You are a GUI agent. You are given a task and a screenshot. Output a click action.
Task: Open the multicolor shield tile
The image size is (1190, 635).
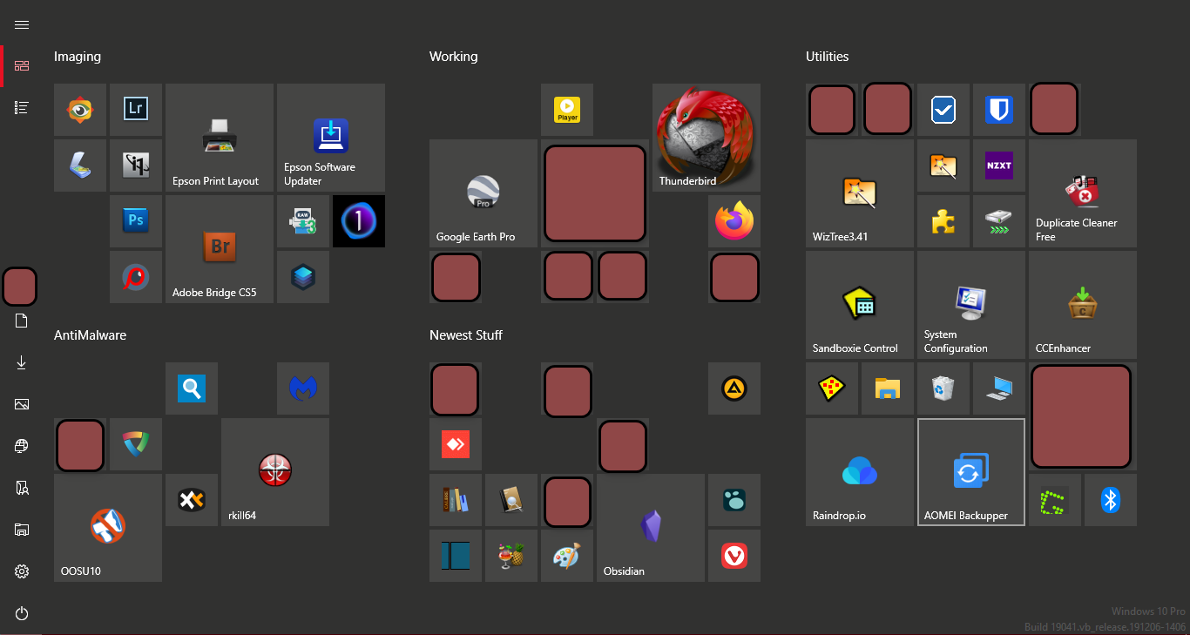point(136,444)
